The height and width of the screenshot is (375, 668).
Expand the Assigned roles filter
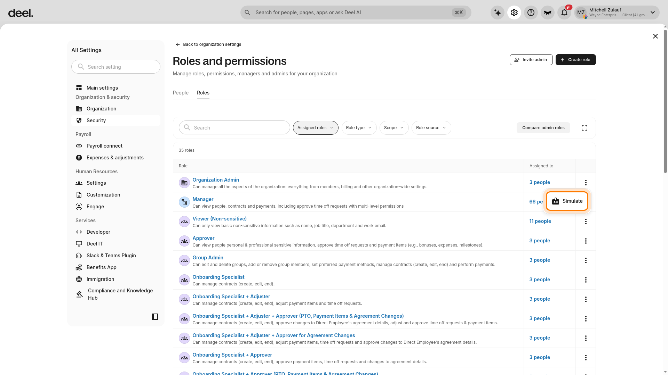tap(316, 128)
